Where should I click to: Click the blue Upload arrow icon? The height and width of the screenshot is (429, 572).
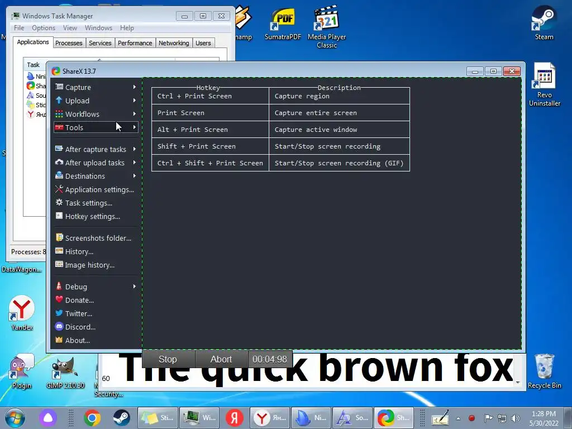59,101
